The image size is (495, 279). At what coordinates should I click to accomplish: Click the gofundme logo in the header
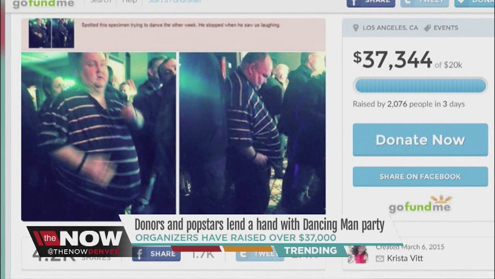click(43, 4)
